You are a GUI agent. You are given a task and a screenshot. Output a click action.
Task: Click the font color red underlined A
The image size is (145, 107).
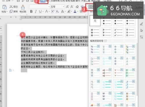coord(75,12)
